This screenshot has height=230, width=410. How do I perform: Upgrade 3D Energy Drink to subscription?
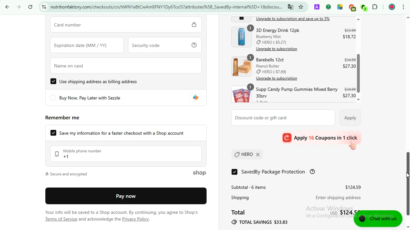coord(277,49)
